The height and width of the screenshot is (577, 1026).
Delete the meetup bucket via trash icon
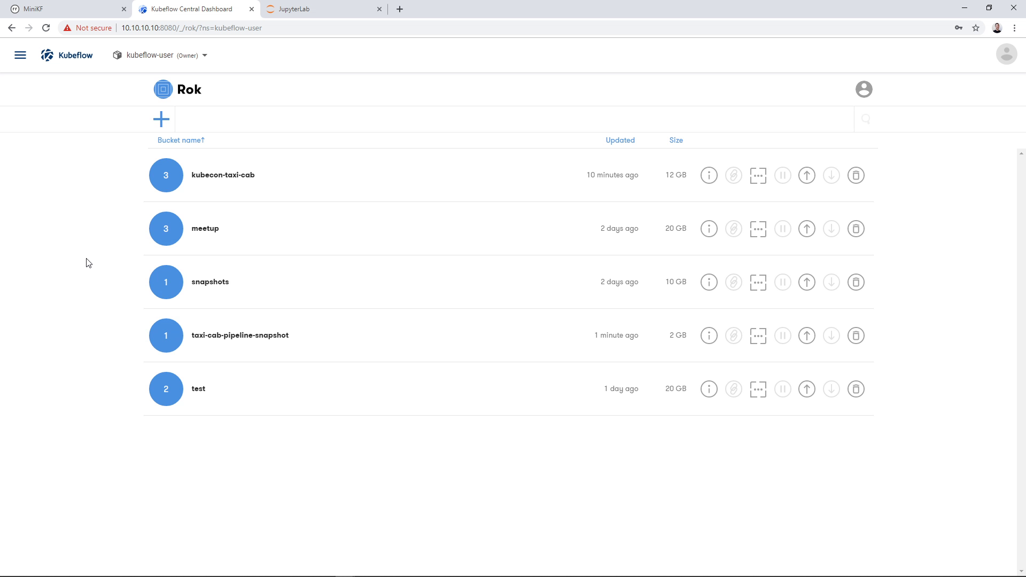pyautogui.click(x=856, y=229)
